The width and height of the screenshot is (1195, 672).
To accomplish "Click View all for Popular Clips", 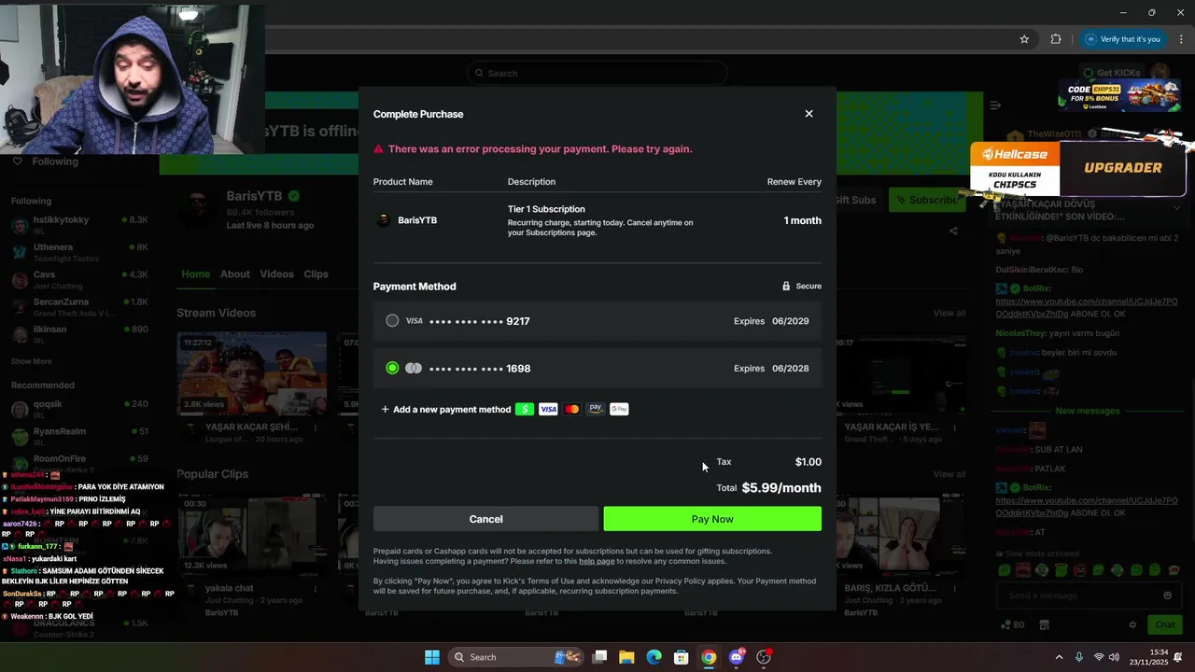I will (949, 474).
